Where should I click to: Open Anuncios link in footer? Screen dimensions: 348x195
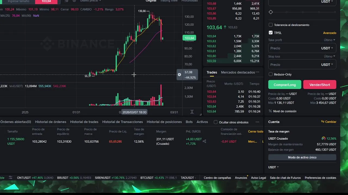click(x=241, y=178)
